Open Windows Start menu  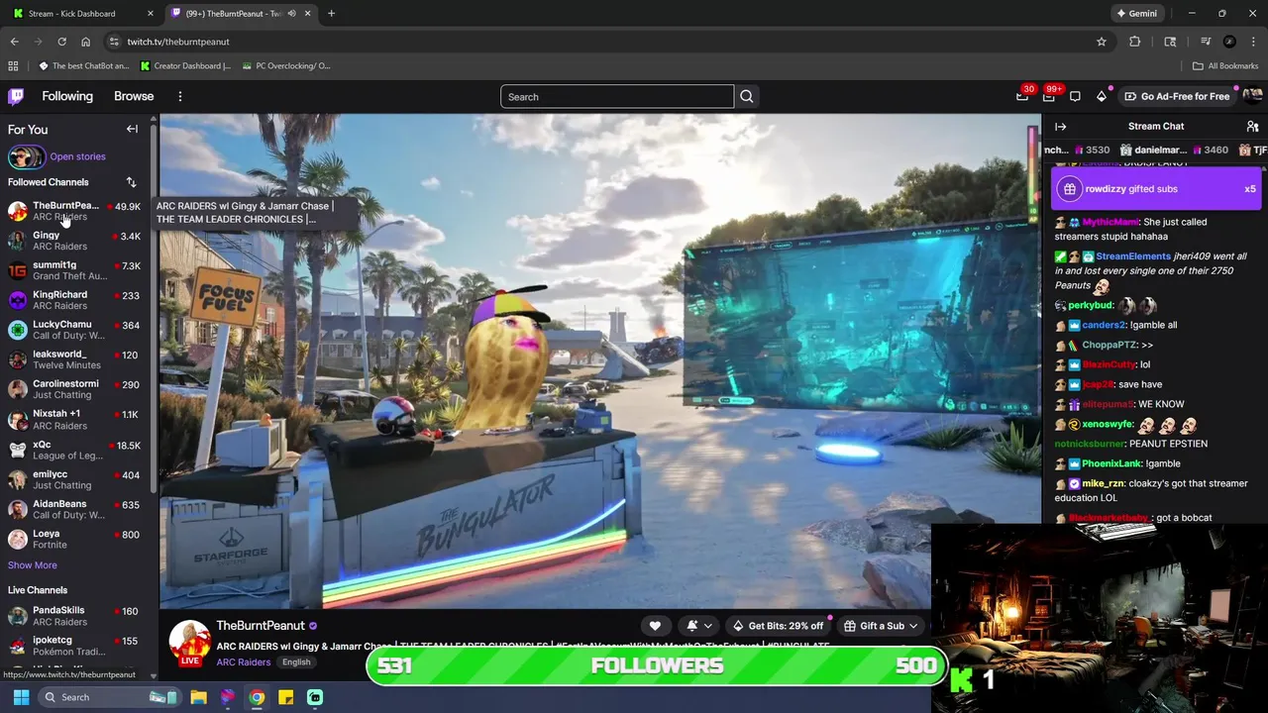(21, 697)
